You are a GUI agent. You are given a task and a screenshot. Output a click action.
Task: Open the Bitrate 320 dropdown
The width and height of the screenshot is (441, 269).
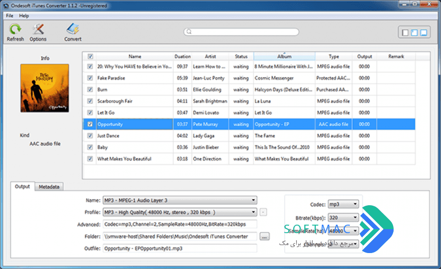343,218
